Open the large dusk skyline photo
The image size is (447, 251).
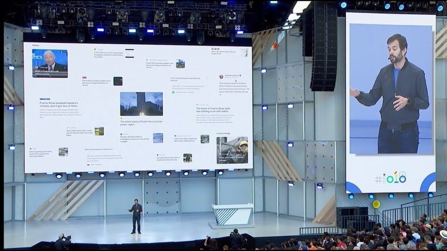point(141,104)
